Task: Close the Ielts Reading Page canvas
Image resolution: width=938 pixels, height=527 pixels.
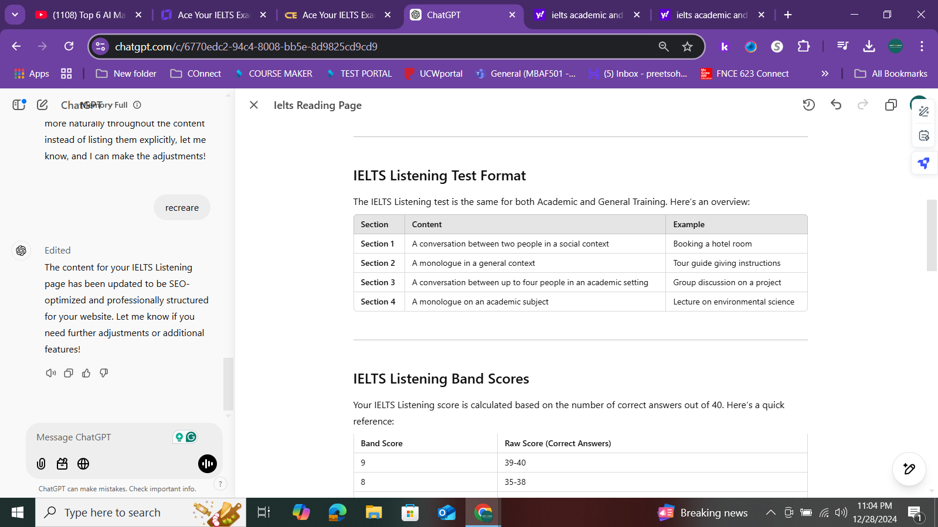Action: pyautogui.click(x=254, y=105)
